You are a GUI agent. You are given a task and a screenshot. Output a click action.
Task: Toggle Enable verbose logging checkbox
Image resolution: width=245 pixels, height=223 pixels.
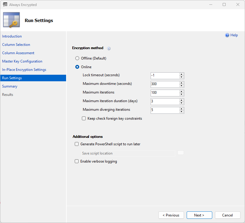coord(77,161)
